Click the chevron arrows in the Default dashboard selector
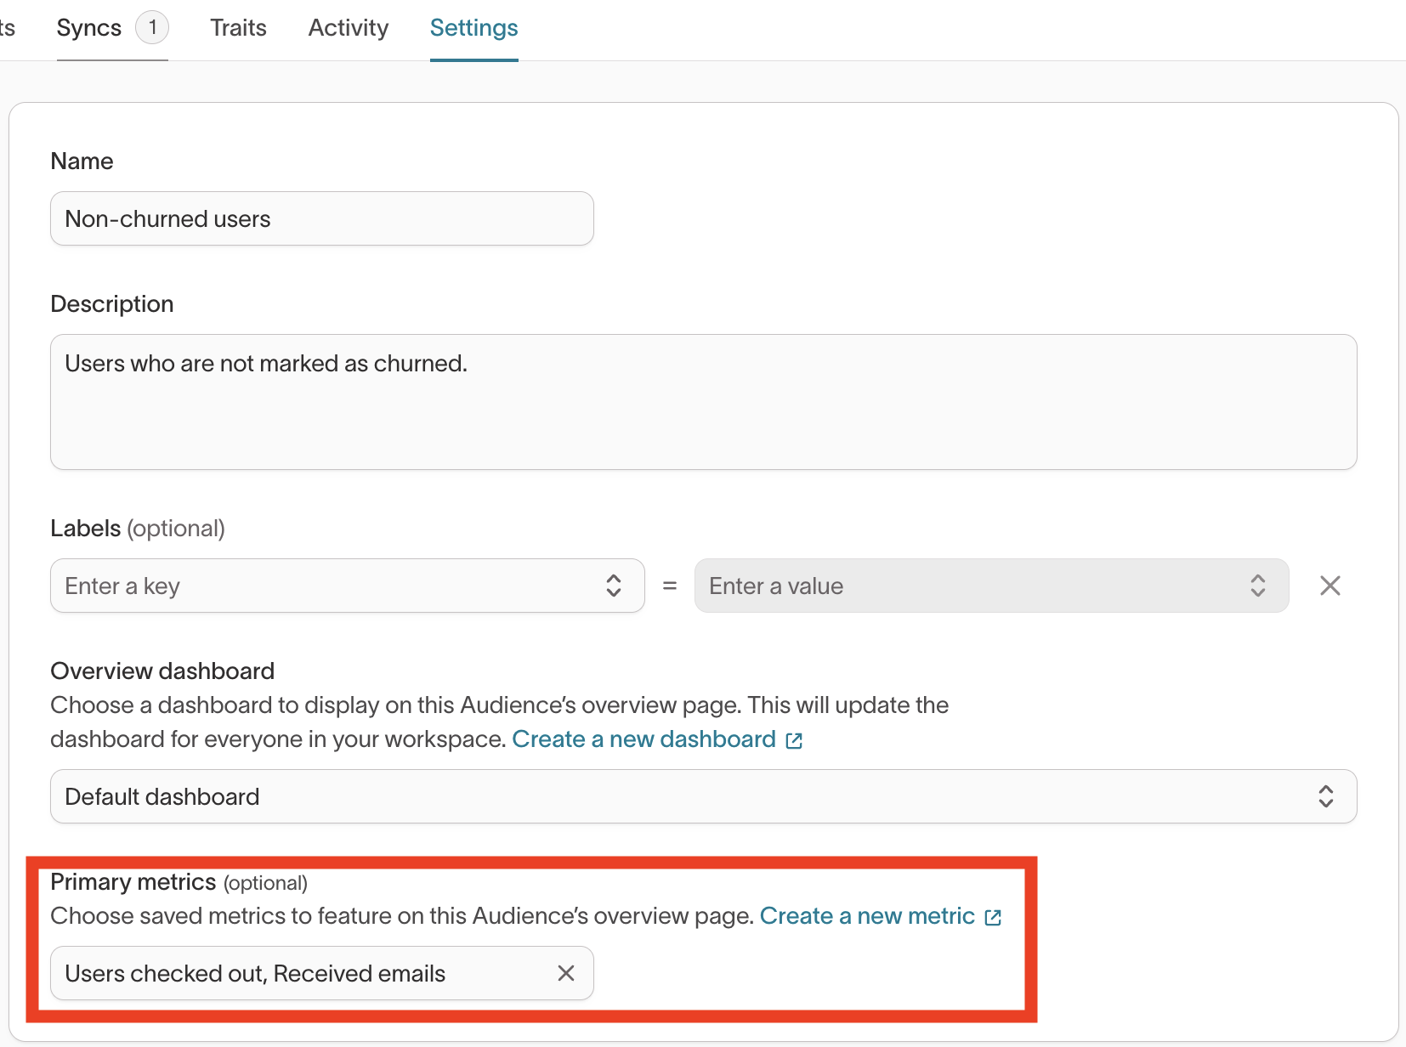The width and height of the screenshot is (1406, 1047). (x=1326, y=796)
